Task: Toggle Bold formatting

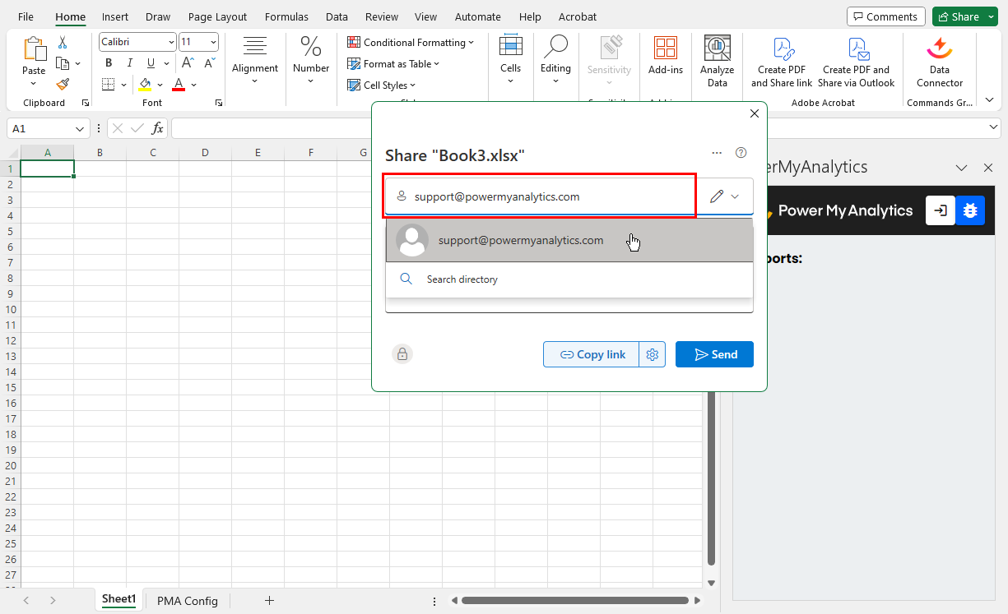Action: 109,63
